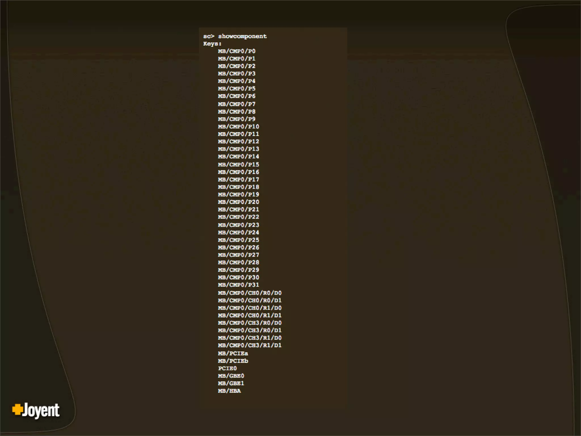This screenshot has height=436, width=581.
Task: Select the PCIE0 entry
Action: [x=227, y=368]
